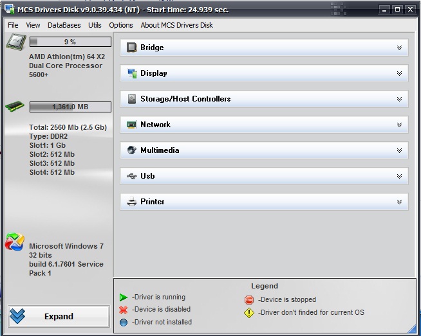Click the Display header label

pos(154,73)
